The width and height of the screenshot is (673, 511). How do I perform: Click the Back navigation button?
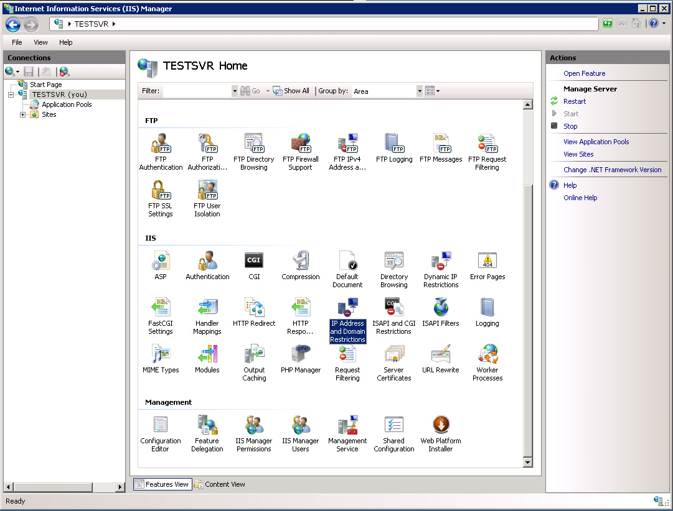13,24
